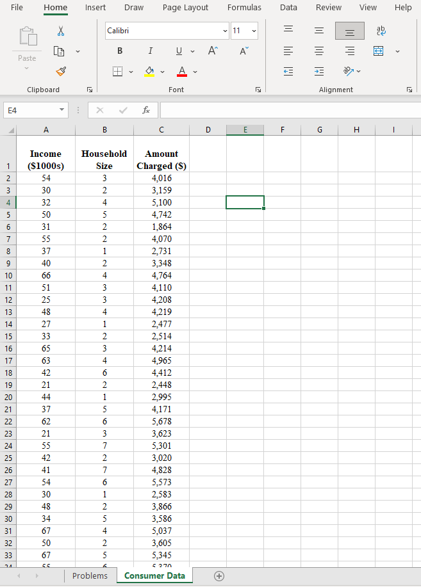Click the Copy icon
Screen dimensions: 421x587
point(59,51)
